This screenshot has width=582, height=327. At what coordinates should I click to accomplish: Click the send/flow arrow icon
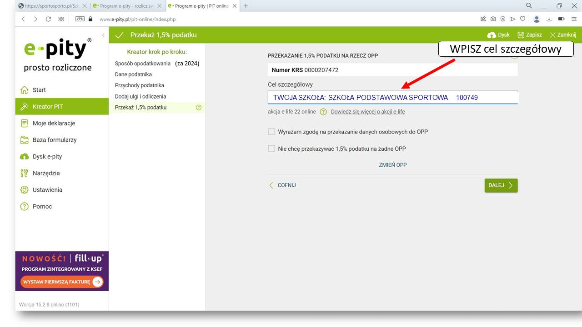(x=512, y=19)
